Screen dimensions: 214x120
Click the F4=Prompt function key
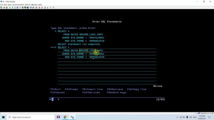(x=72, y=89)
